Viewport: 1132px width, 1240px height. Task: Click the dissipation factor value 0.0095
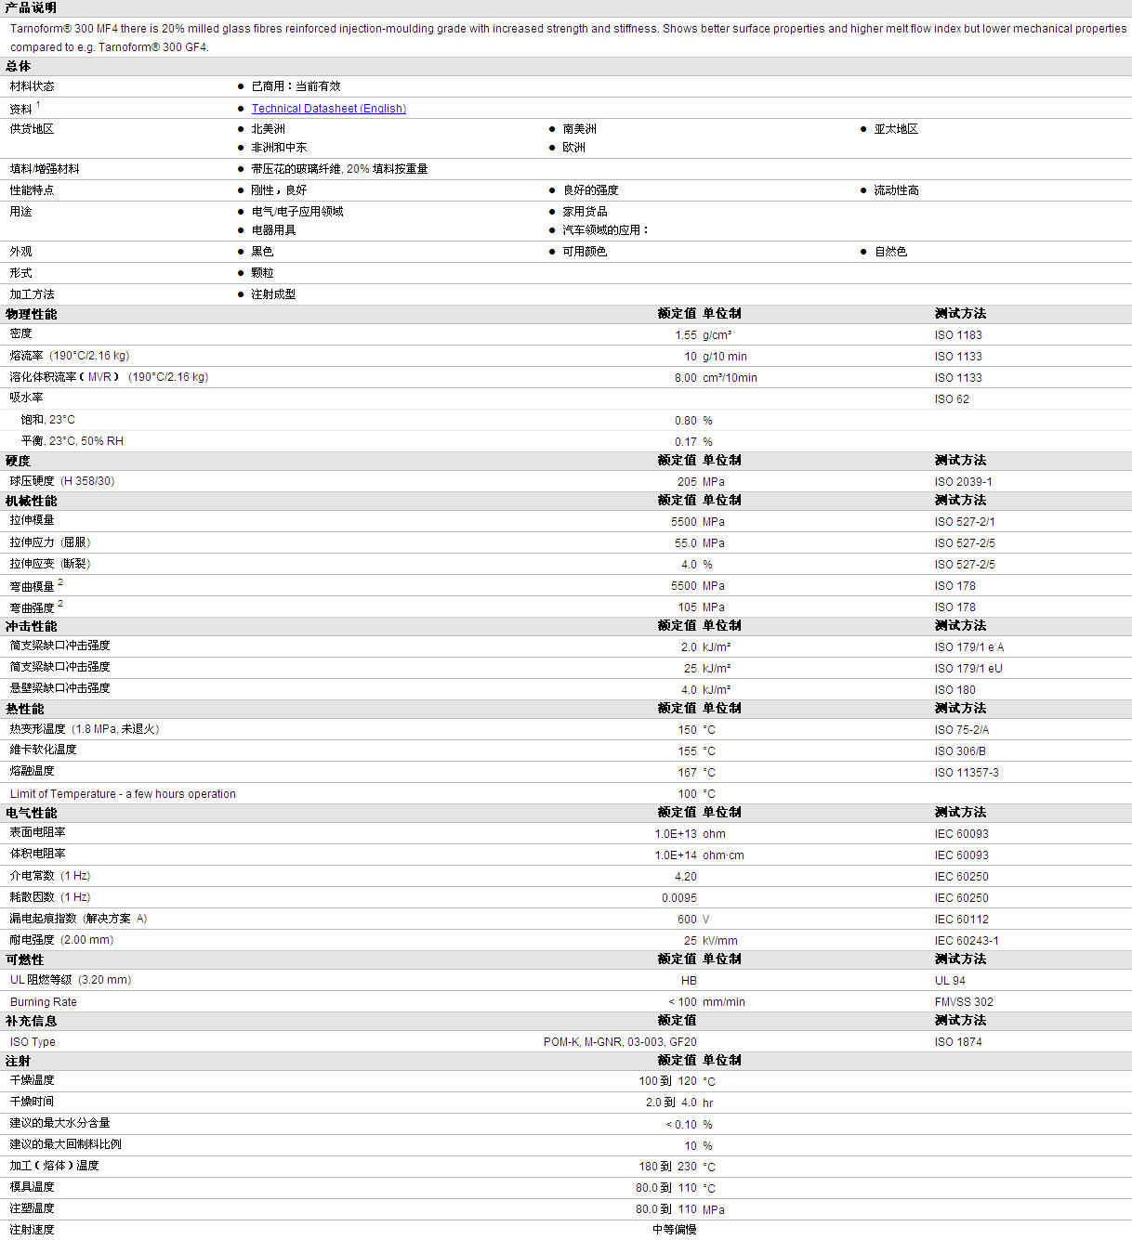pos(679,898)
